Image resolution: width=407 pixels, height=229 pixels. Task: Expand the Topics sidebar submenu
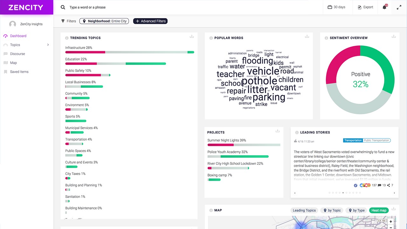click(x=48, y=45)
